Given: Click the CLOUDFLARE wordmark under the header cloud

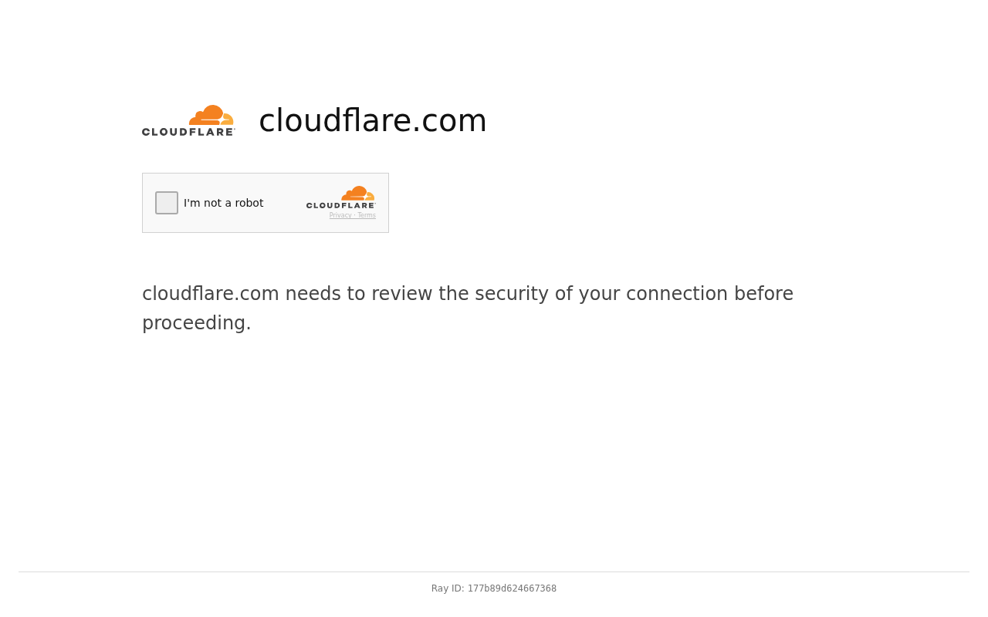Looking at the screenshot, I should [x=188, y=132].
